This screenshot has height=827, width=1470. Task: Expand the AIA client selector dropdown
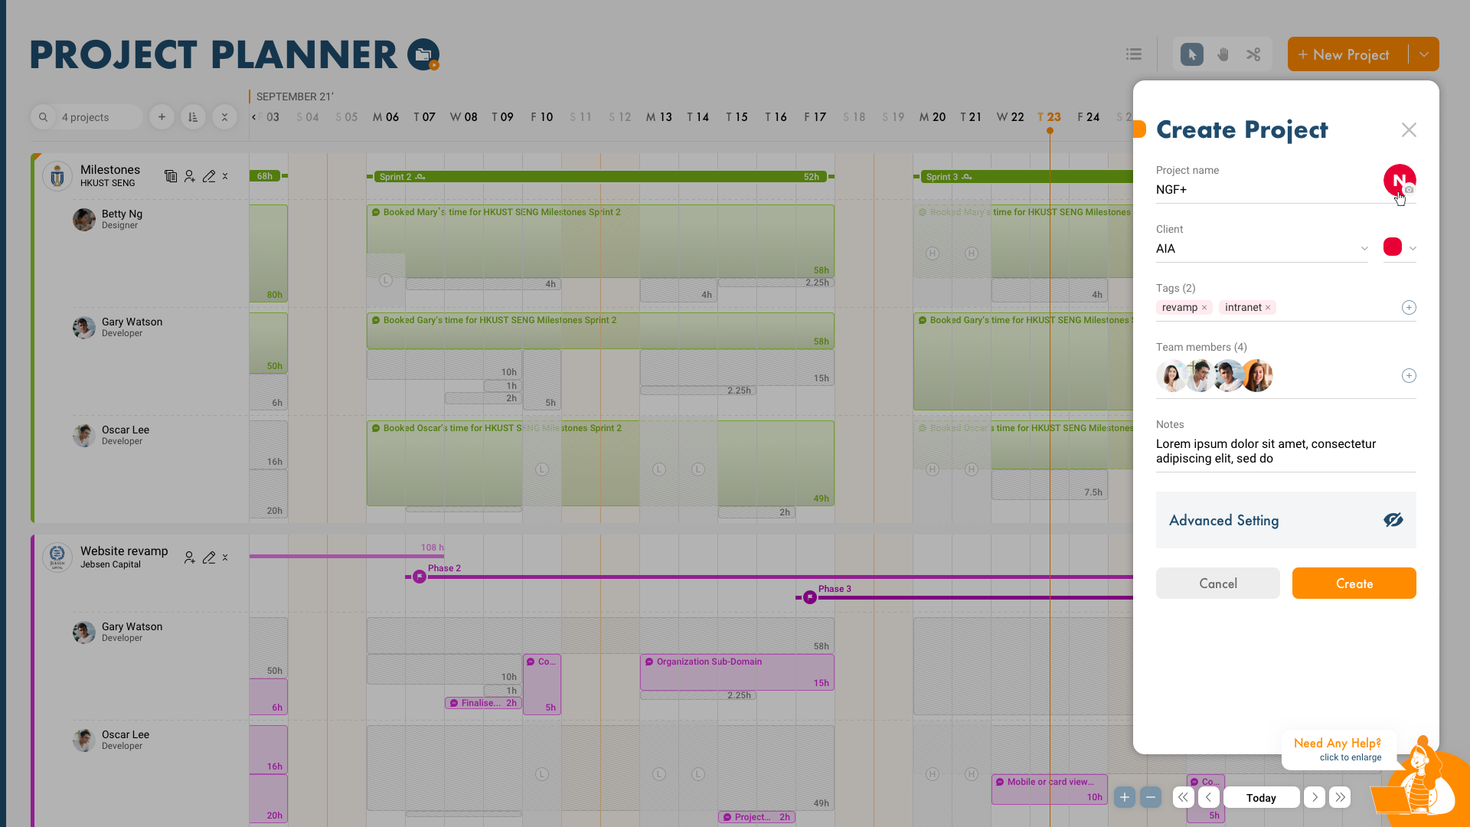coord(1363,248)
